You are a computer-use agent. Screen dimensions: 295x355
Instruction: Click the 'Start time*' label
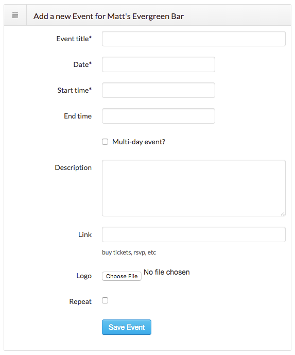tap(75, 90)
